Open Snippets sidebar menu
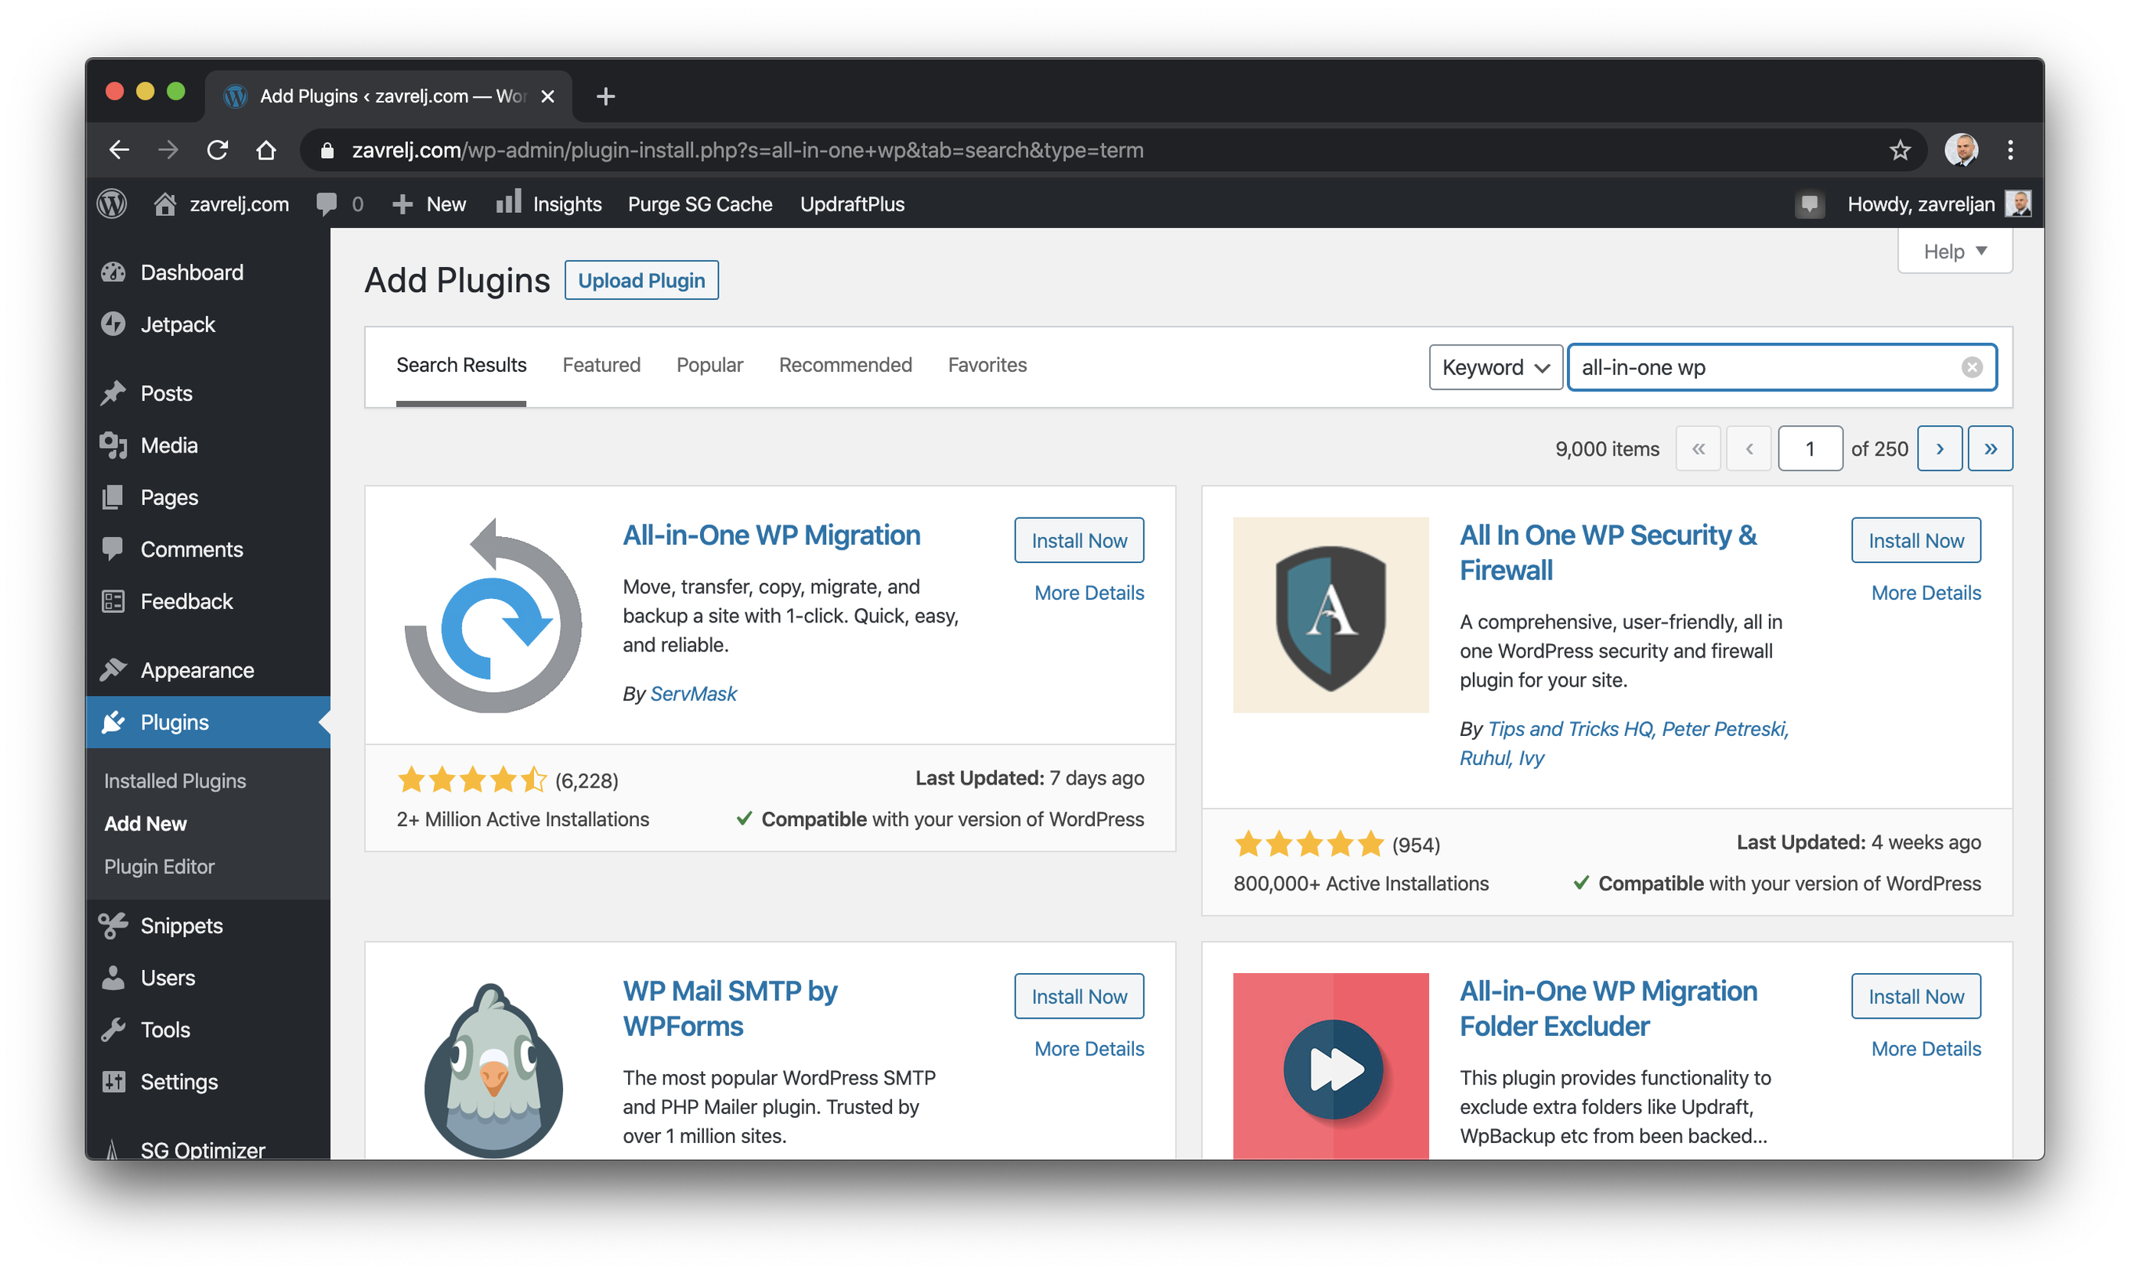 (208, 925)
